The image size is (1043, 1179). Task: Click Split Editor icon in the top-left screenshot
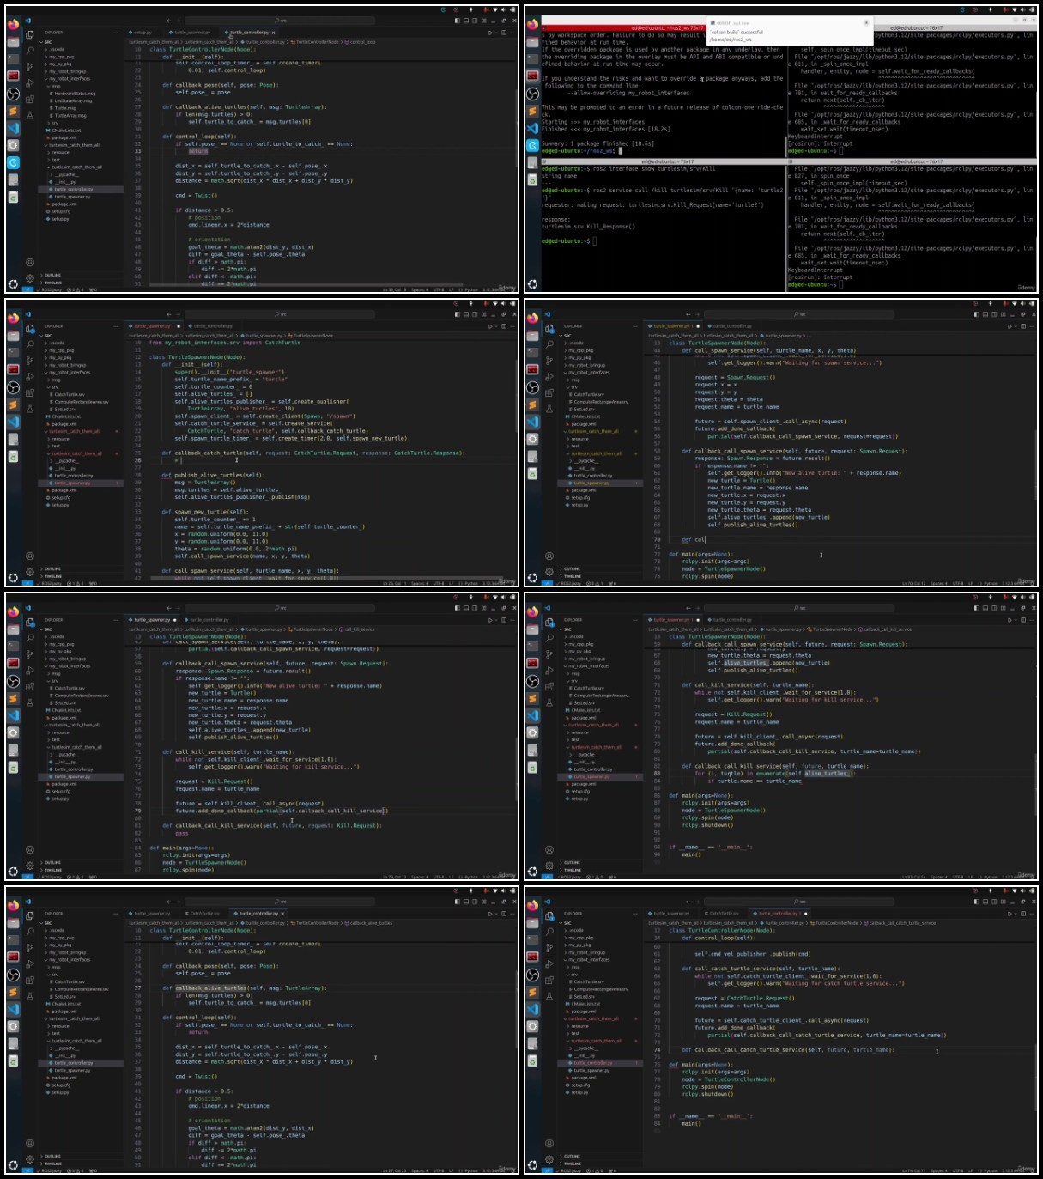(505, 33)
